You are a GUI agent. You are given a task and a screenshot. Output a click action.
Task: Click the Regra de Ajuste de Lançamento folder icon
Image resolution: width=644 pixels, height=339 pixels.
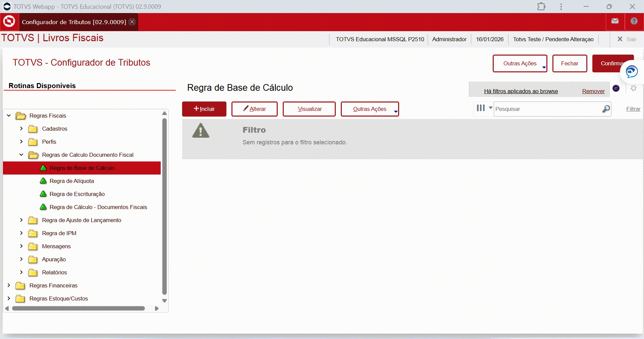click(33, 220)
